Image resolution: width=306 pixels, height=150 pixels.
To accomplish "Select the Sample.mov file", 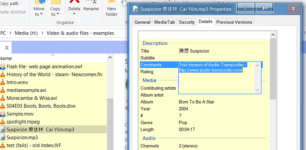I will click(20, 114).
